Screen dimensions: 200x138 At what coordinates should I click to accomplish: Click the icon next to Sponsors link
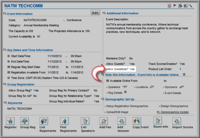click(x=182, y=87)
